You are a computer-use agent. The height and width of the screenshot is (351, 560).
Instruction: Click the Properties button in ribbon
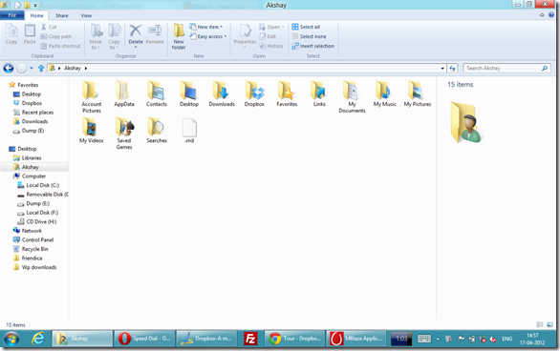click(245, 35)
